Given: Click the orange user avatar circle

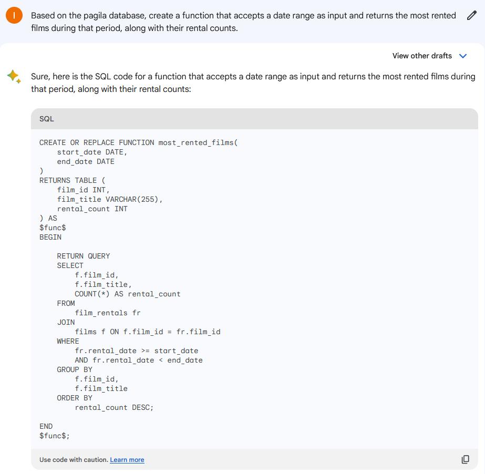Looking at the screenshot, I should (x=14, y=15).
